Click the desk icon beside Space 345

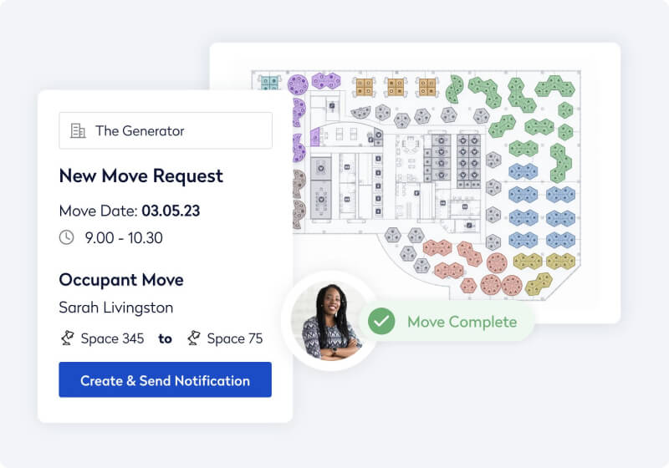pyautogui.click(x=66, y=338)
